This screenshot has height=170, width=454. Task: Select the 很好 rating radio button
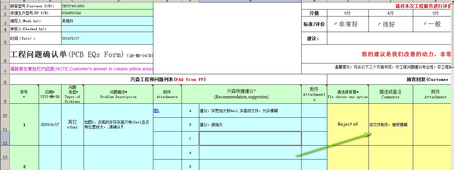click(380, 24)
